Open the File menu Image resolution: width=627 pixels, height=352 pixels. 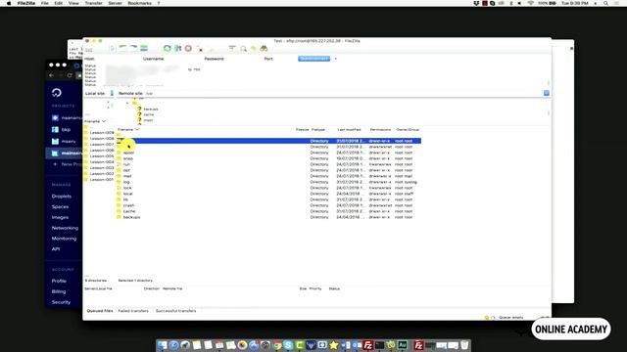(45, 3)
